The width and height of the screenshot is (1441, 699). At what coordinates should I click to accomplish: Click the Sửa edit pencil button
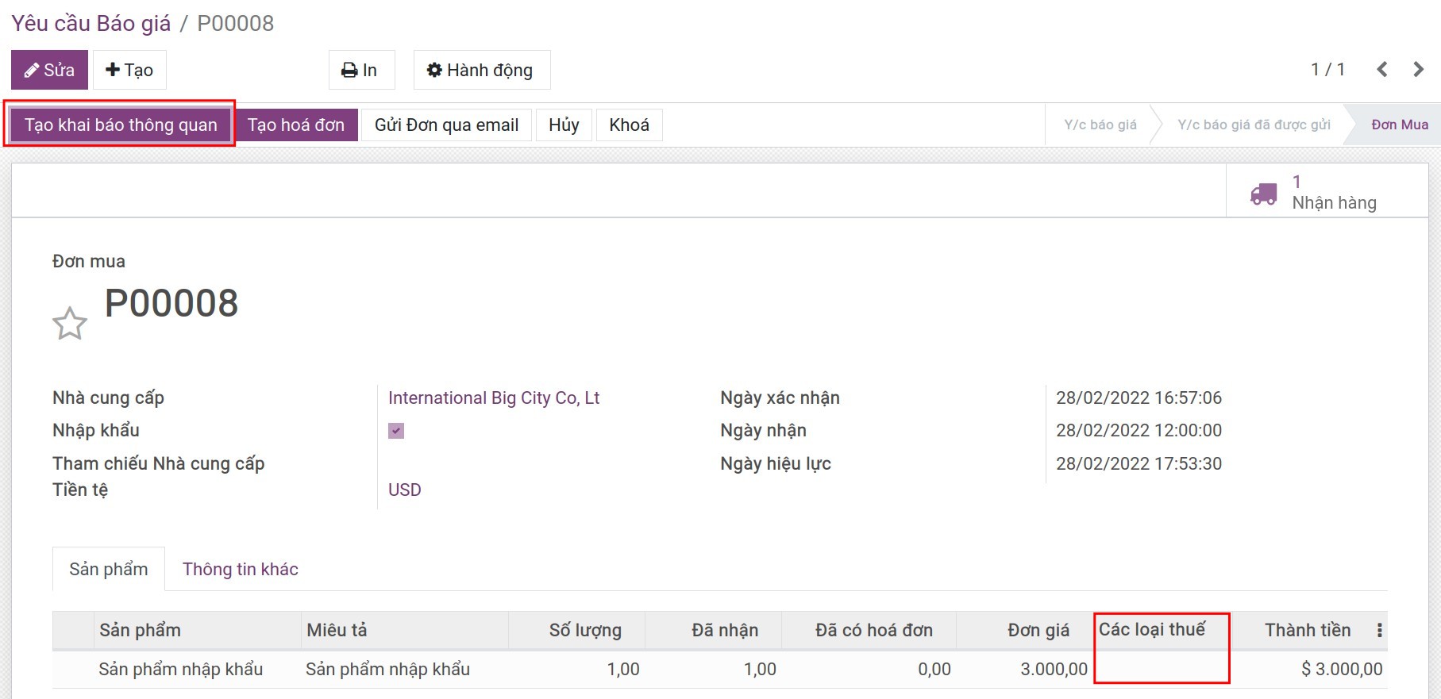click(x=49, y=70)
